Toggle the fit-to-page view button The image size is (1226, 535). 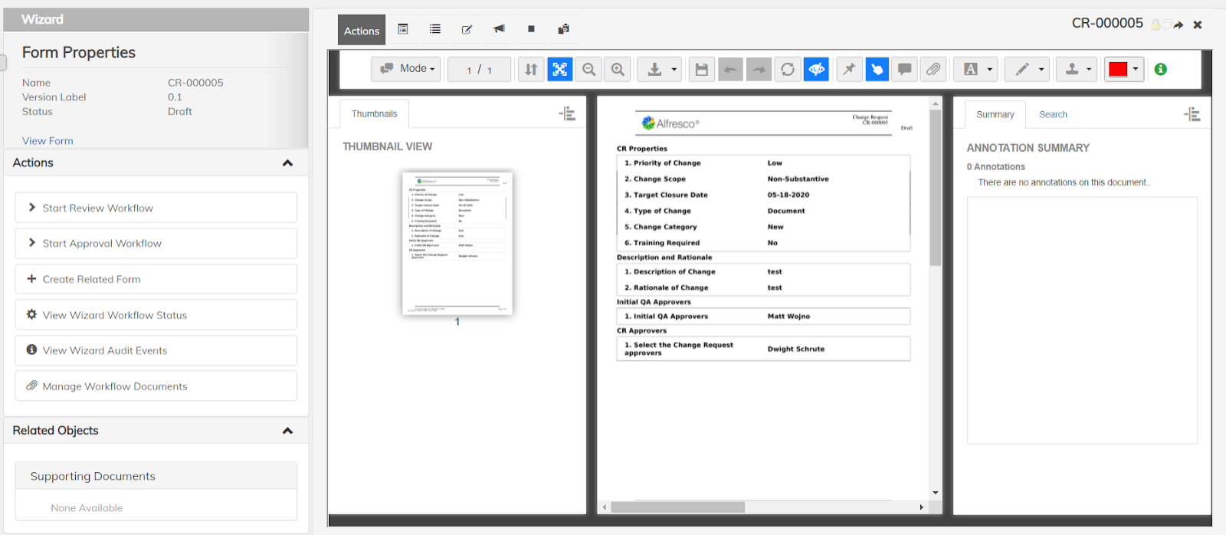point(560,70)
